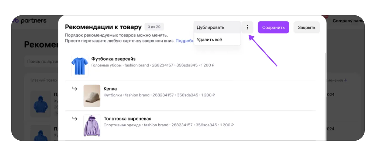
Task: Focus the Поиск по артикулу search field
Action: pyautogui.click(x=42, y=62)
